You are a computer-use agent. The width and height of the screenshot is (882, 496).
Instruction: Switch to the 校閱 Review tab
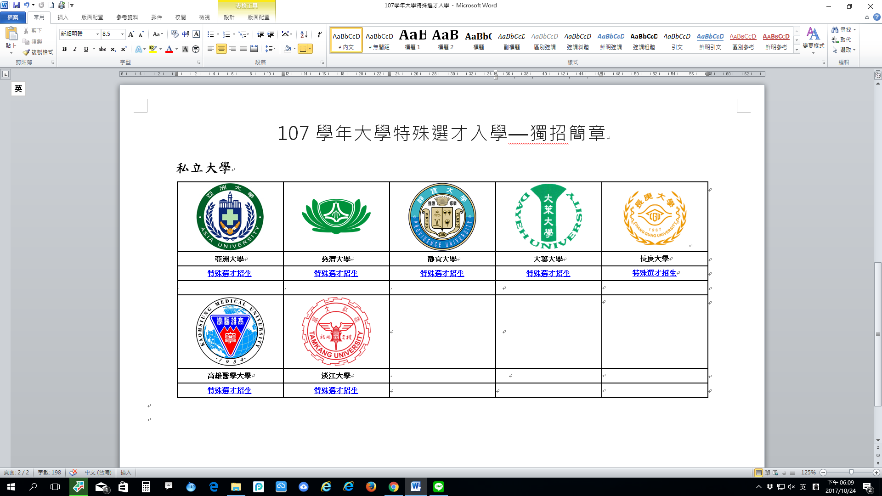[181, 17]
